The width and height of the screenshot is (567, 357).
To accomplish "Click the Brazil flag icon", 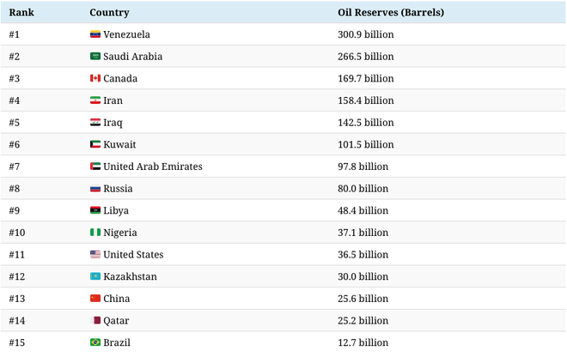I will click(95, 342).
